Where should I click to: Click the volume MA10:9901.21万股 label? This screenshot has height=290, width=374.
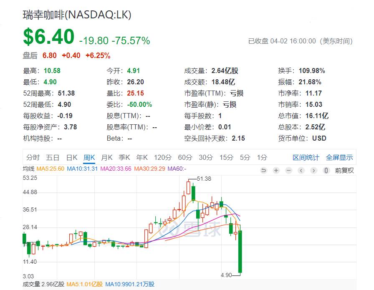[x=130, y=284]
